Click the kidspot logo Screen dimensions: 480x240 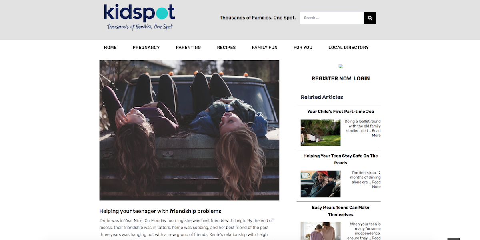(139, 18)
